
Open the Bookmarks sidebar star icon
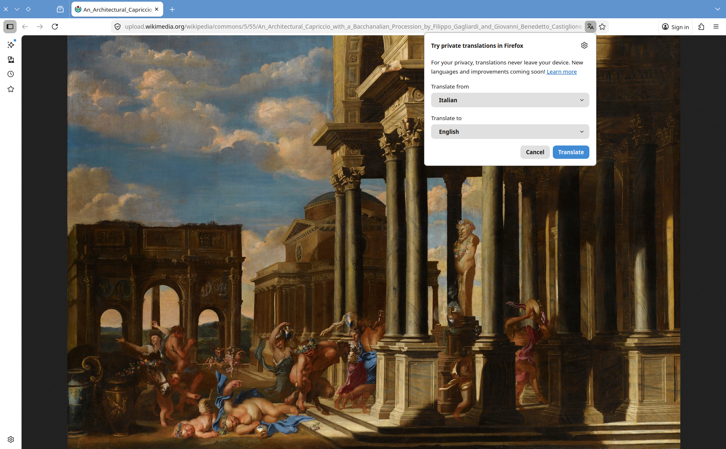pyautogui.click(x=11, y=89)
